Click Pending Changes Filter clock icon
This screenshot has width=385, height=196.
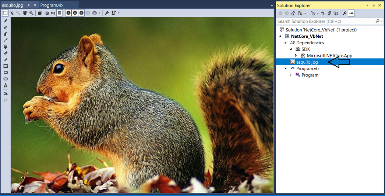point(313,13)
